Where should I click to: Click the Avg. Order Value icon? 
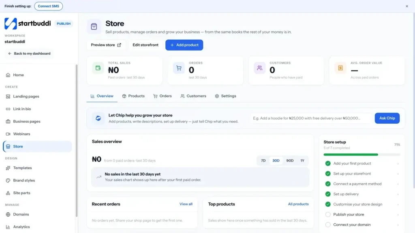point(340,68)
